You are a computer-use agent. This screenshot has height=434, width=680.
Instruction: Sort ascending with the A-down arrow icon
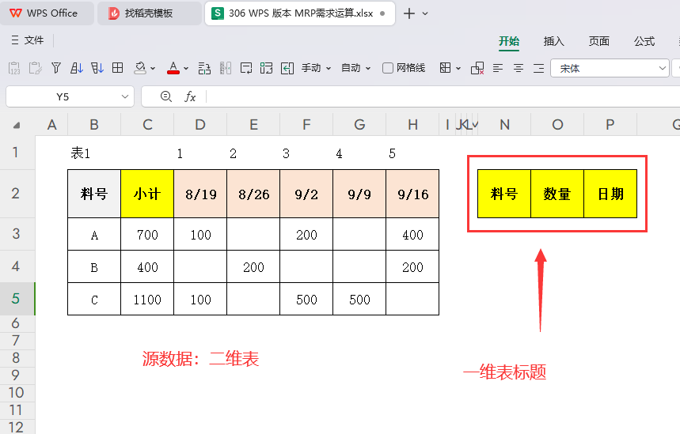[76, 68]
